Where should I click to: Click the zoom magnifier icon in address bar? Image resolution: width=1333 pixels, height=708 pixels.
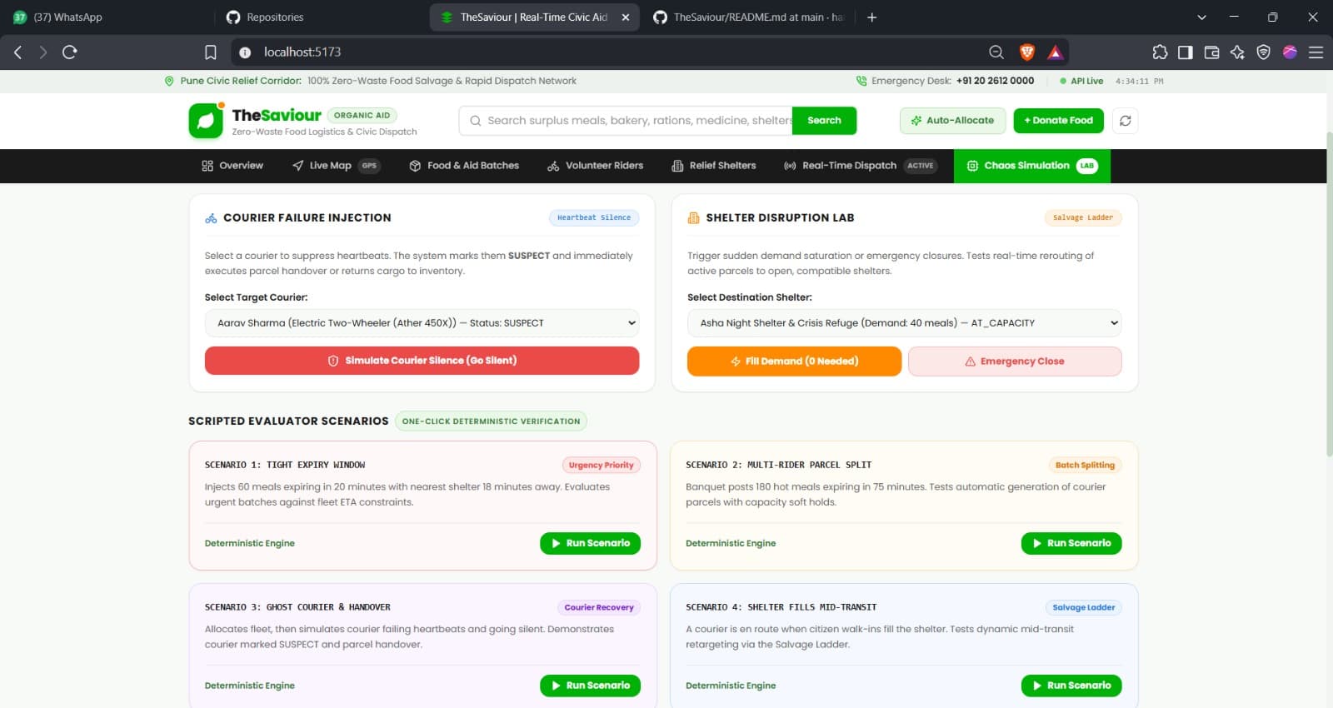click(996, 52)
